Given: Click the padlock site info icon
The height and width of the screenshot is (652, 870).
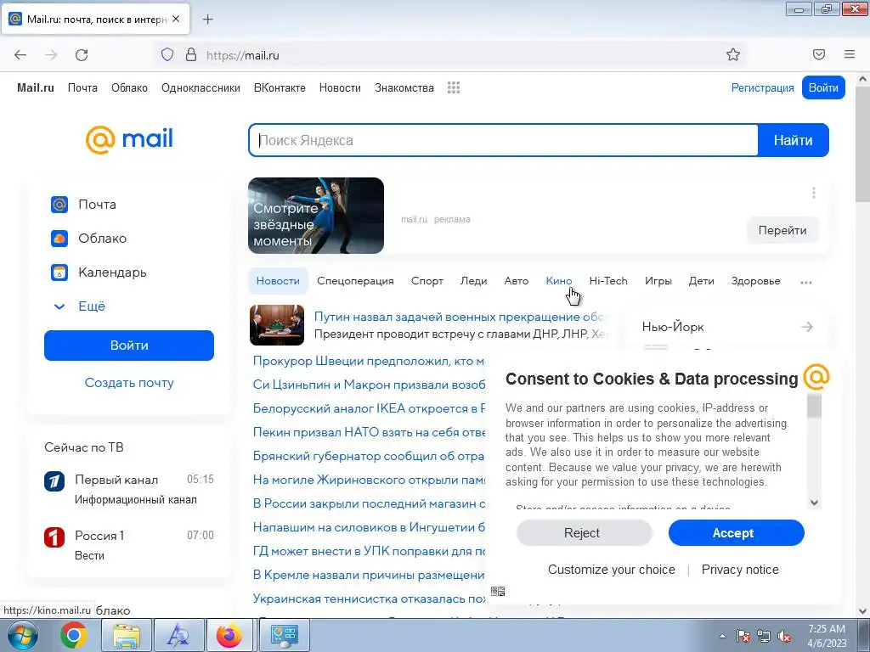Looking at the screenshot, I should (191, 54).
